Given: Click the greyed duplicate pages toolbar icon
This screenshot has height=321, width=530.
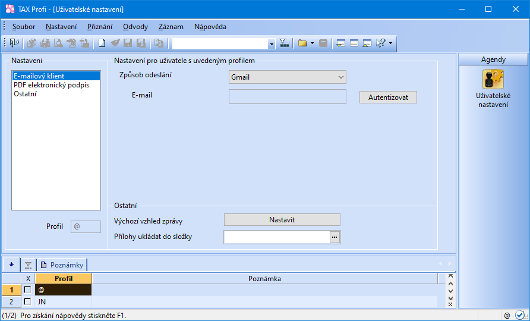Looking at the screenshot, I should [x=159, y=43].
